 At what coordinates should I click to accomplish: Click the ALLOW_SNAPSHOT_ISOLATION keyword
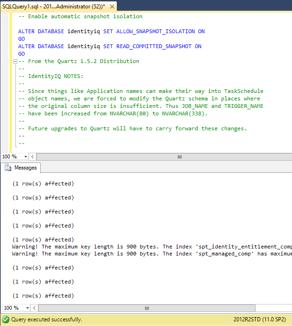(156, 31)
